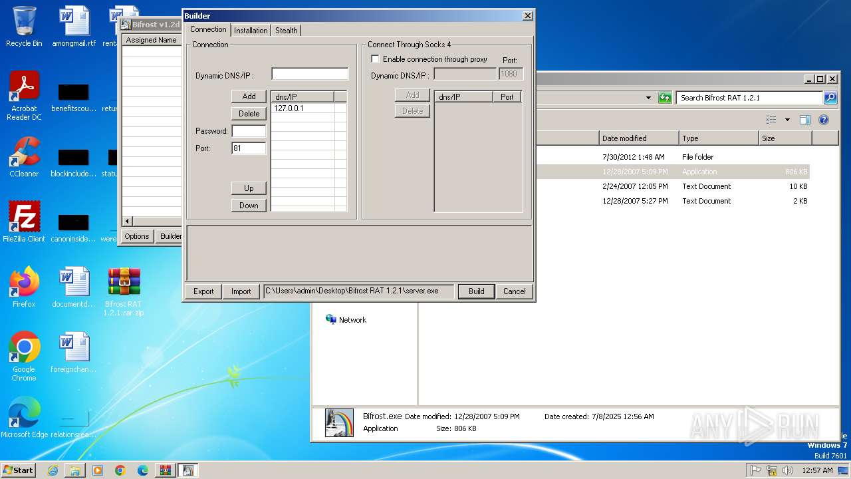Viewport: 851px width, 479px height.
Task: Sort by Size column header in Explorer
Action: [x=785, y=138]
